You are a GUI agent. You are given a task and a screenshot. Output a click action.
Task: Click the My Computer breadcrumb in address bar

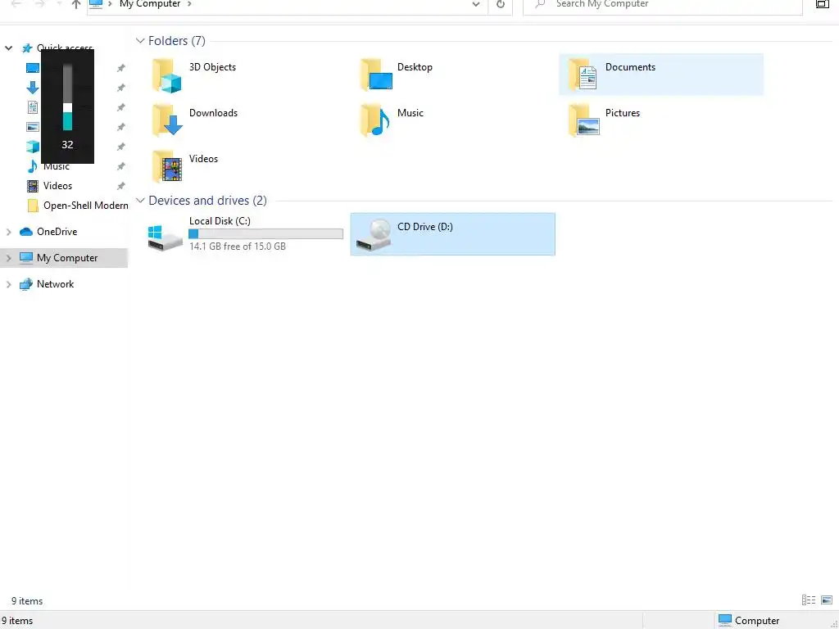click(x=151, y=4)
